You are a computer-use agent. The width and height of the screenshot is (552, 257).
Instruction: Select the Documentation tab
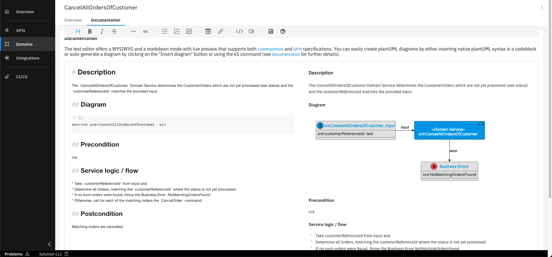pyautogui.click(x=106, y=20)
